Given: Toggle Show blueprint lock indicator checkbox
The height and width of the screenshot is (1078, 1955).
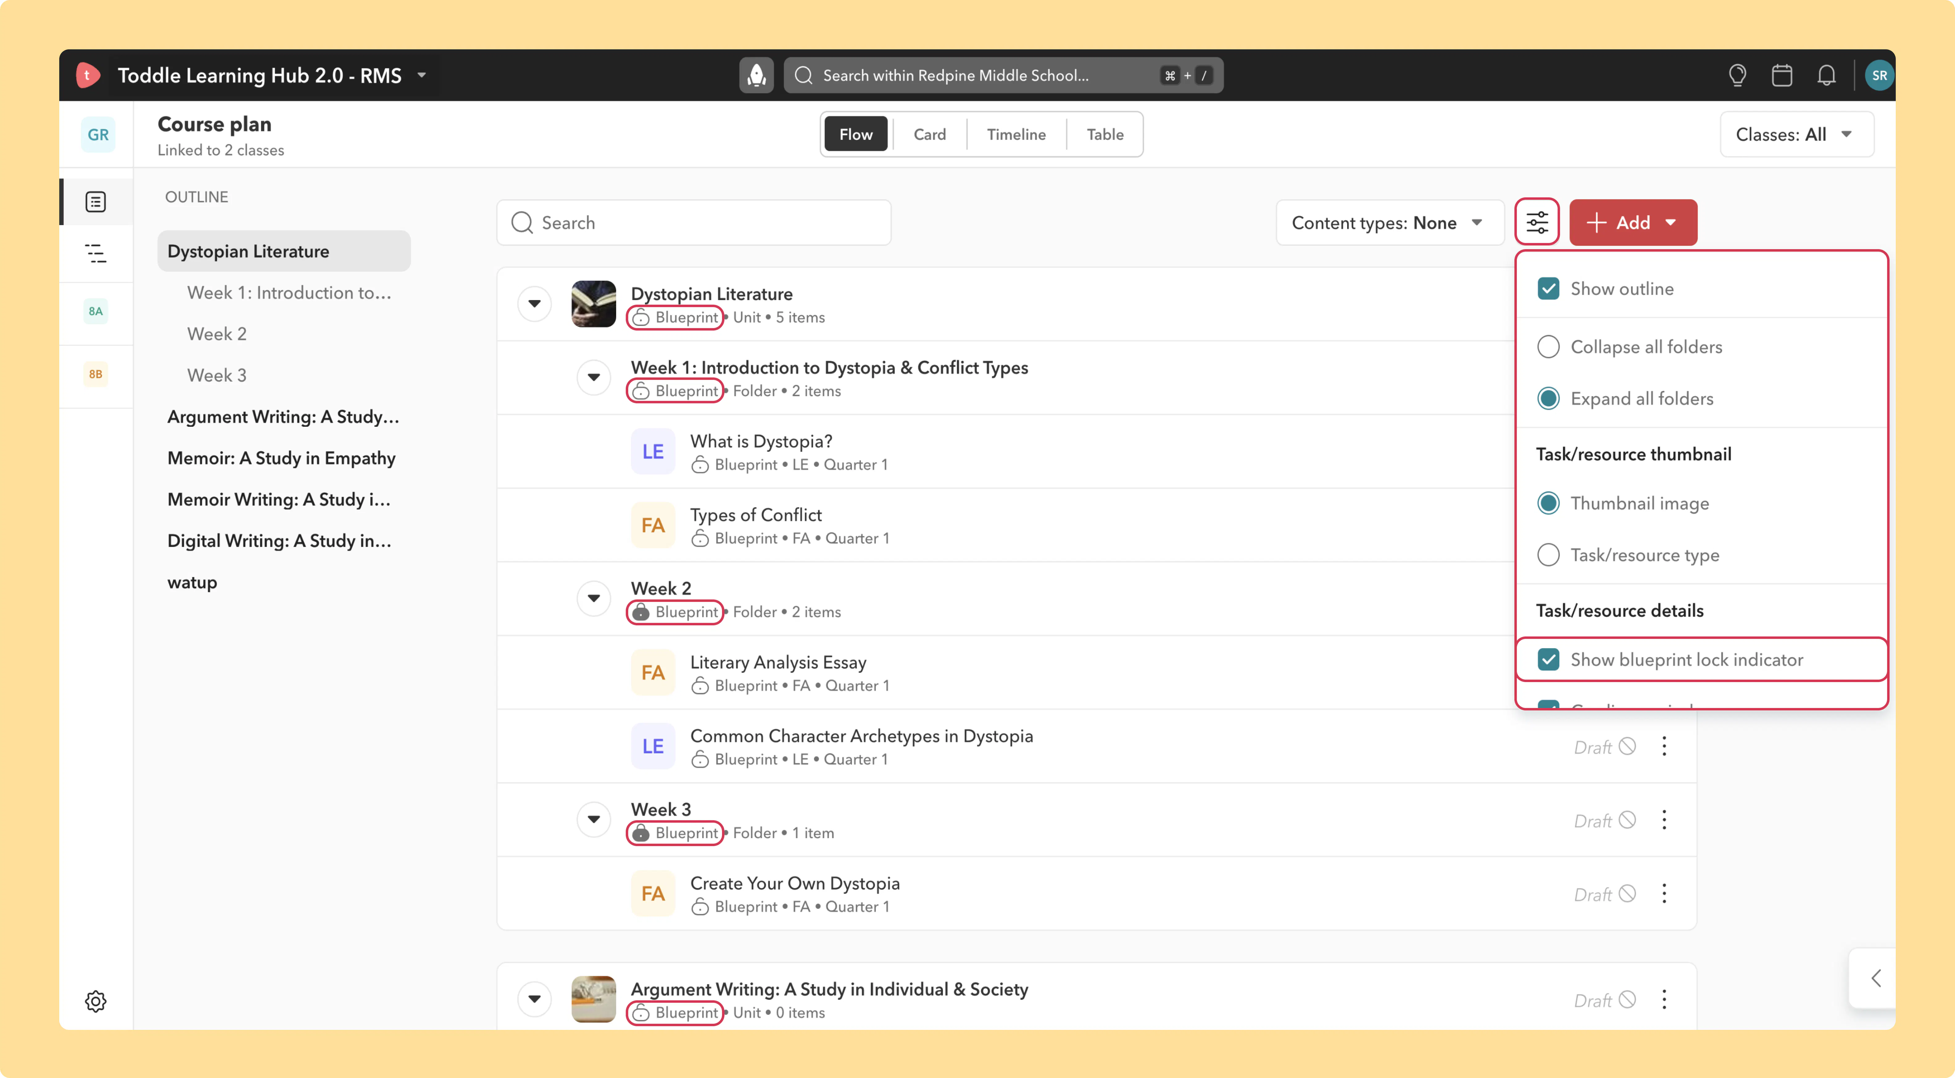Looking at the screenshot, I should tap(1548, 659).
